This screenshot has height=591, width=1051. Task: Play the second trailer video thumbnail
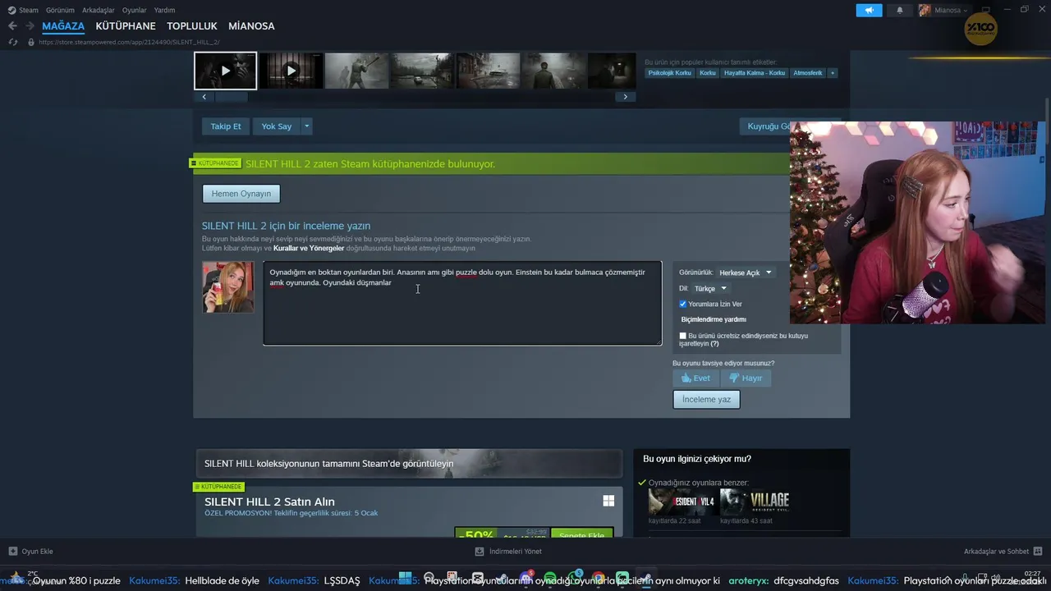click(x=291, y=71)
